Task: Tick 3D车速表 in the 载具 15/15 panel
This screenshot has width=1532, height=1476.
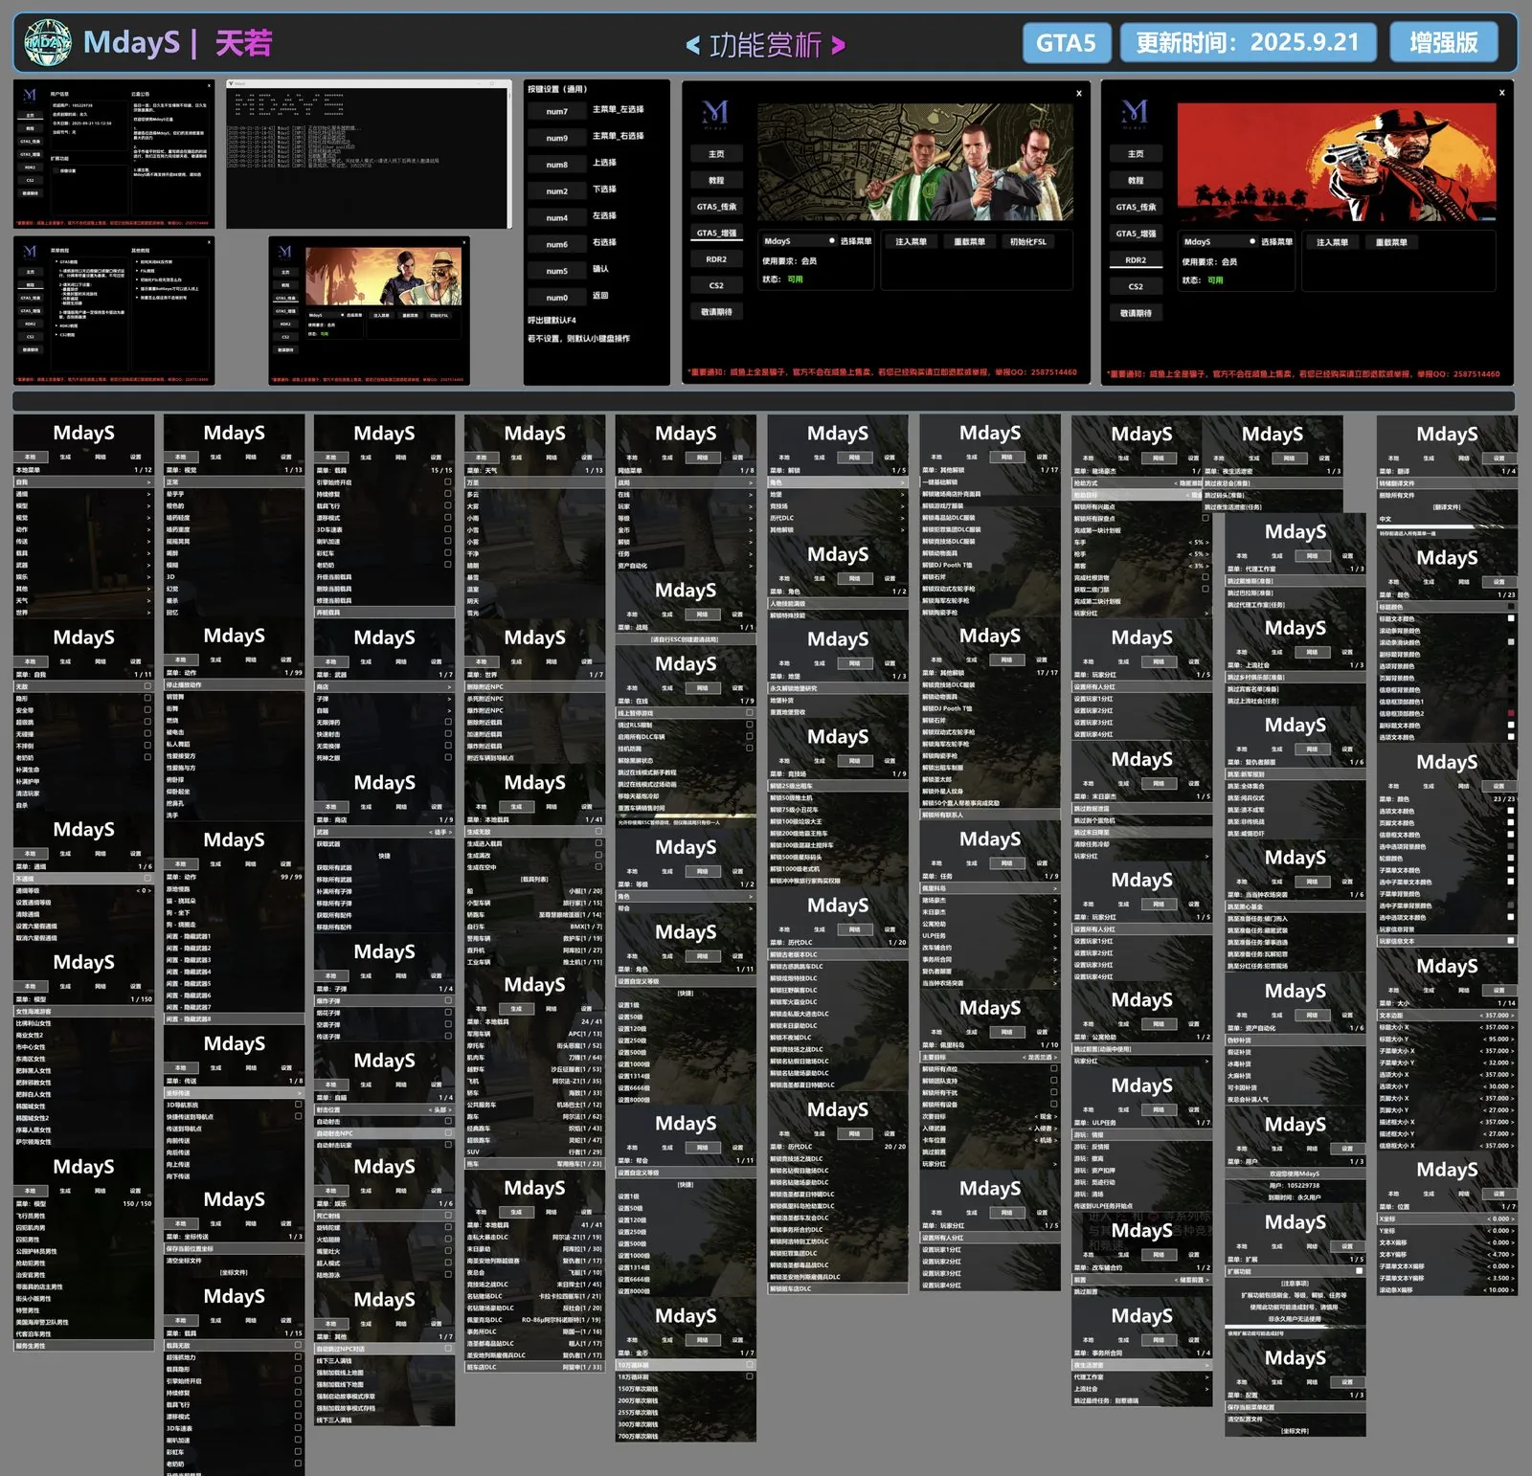Action: coord(447,529)
